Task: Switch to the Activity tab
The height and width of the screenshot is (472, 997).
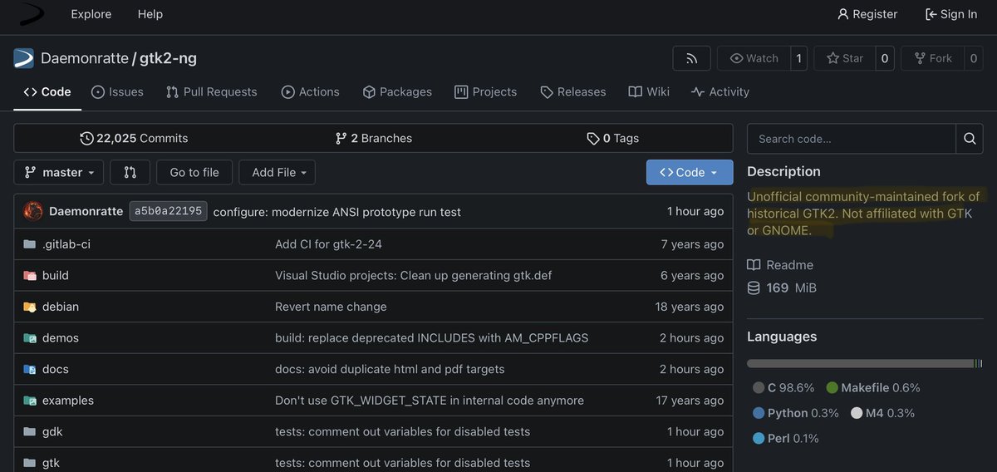Action: tap(720, 92)
